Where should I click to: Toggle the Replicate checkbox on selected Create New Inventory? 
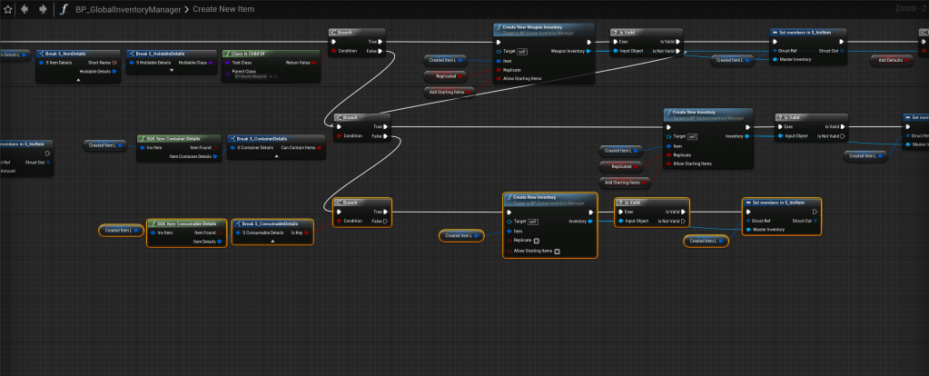click(x=538, y=241)
